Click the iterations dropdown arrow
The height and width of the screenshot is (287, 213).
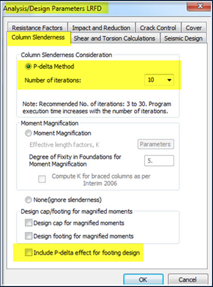(169, 80)
